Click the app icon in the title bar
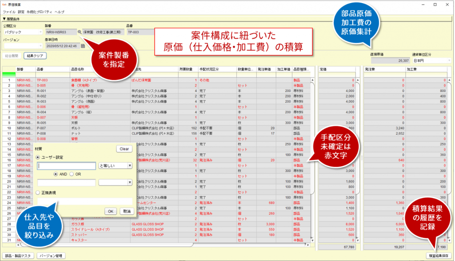Screen dimensions: 455x261 coord(4,4)
